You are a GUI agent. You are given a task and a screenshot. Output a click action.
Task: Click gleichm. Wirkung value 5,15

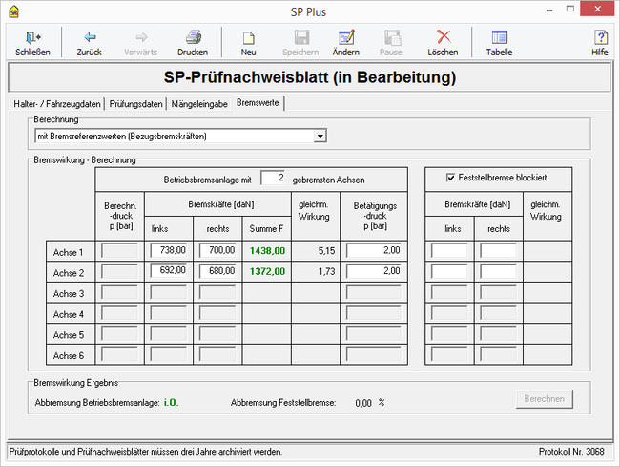coord(326,251)
